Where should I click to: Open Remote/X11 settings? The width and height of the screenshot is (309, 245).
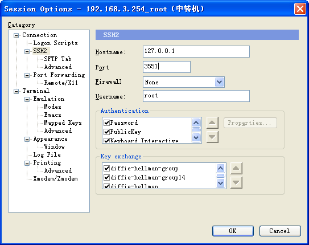(x=61, y=83)
